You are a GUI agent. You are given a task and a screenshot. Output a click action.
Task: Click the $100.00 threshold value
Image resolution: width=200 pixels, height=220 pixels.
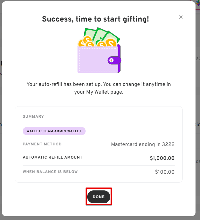click(x=165, y=172)
